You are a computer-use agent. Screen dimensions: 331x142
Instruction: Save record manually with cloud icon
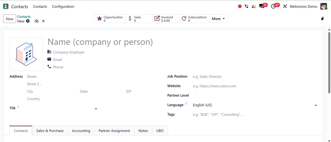(x=37, y=21)
